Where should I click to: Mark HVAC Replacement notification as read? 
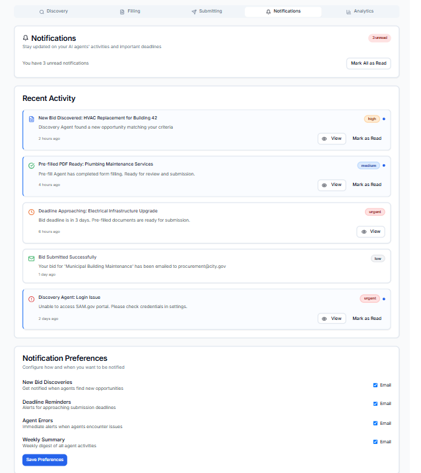pos(367,139)
